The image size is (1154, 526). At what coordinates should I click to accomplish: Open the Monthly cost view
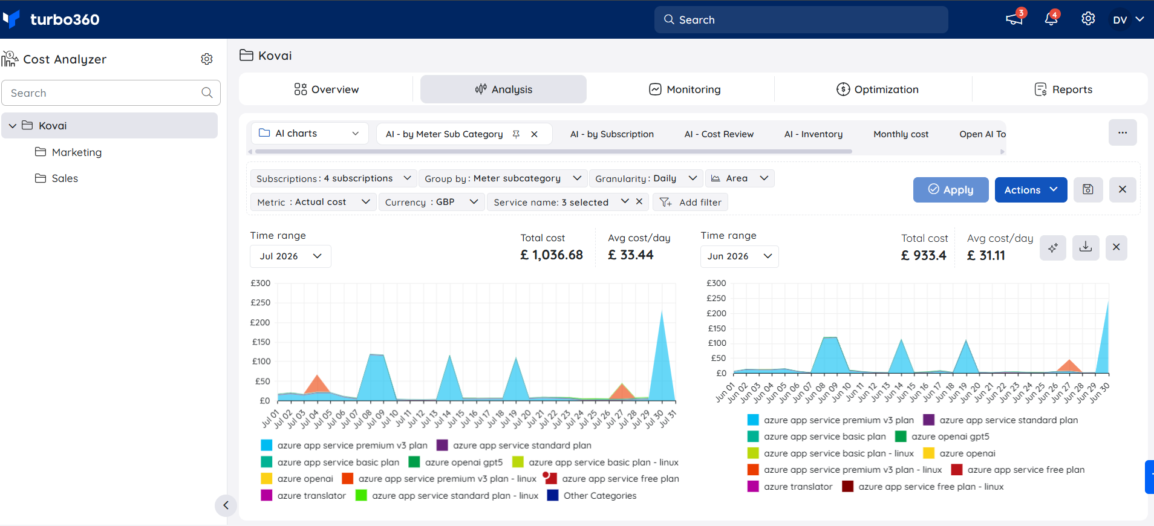(901, 134)
